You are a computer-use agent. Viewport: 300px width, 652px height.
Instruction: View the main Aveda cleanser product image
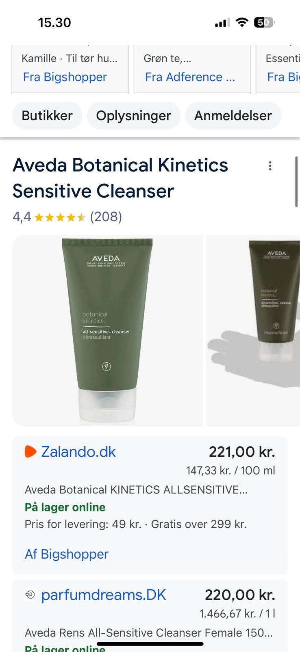[108, 330]
